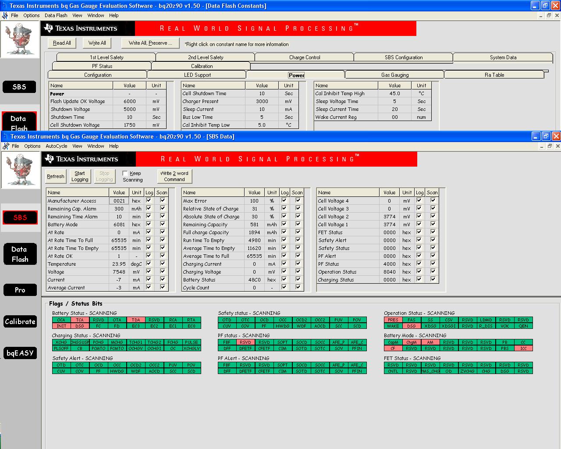This screenshot has height=449, width=561.
Task: Switch to LED Support tab
Action: [x=197, y=75]
